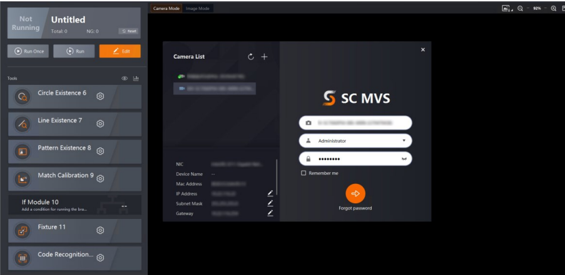
Task: Edit the Subnet Mask with pencil icon
Action: [270, 203]
